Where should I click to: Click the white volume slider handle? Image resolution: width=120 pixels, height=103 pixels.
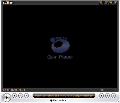[115, 90]
